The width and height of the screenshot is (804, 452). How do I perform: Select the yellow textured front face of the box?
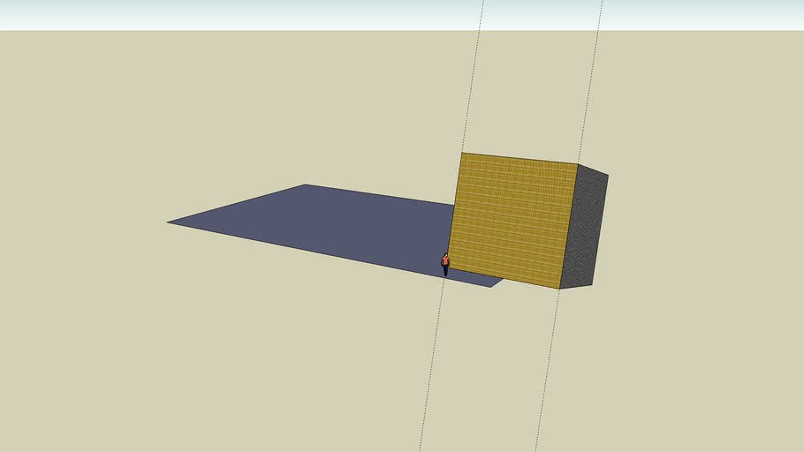click(x=512, y=221)
